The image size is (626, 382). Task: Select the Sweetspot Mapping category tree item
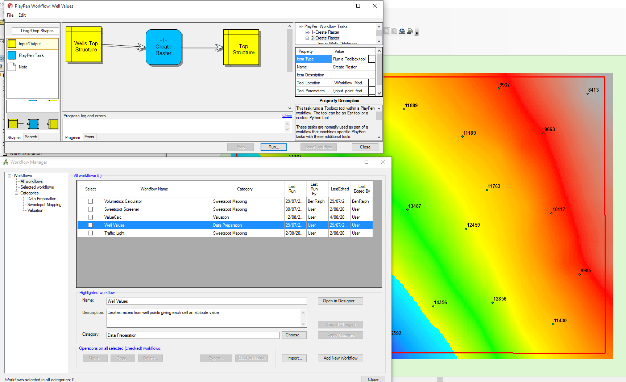[45, 205]
